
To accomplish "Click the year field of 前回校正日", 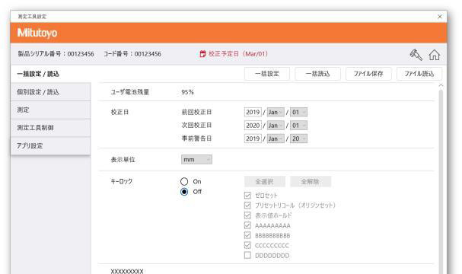I will coord(253,112).
